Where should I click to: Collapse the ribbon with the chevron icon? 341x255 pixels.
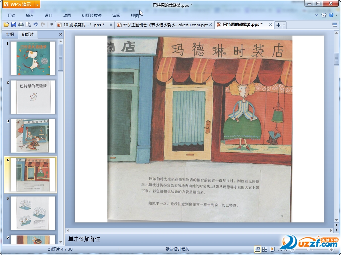[x=317, y=15]
